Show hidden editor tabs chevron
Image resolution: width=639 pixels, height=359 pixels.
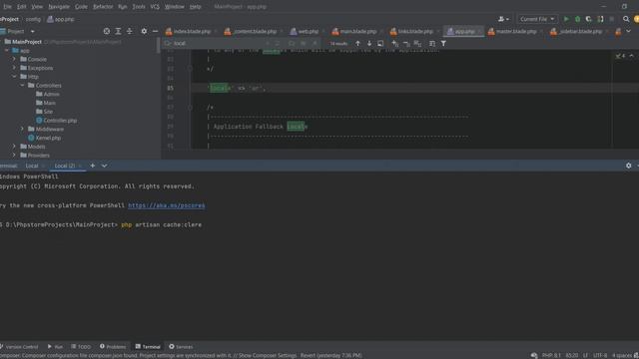click(x=628, y=31)
